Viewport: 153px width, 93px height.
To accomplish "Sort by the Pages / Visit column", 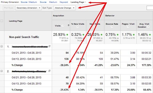I will pos(128,24).
